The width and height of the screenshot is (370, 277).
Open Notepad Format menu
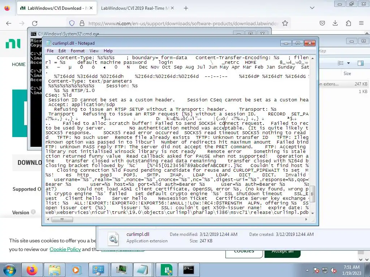pyautogui.click(x=77, y=51)
